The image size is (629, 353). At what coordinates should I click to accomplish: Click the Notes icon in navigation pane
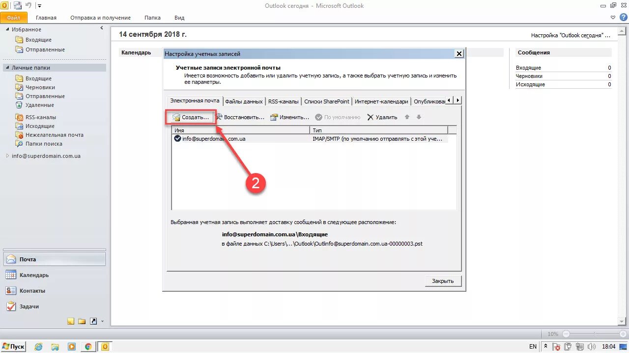pos(71,321)
